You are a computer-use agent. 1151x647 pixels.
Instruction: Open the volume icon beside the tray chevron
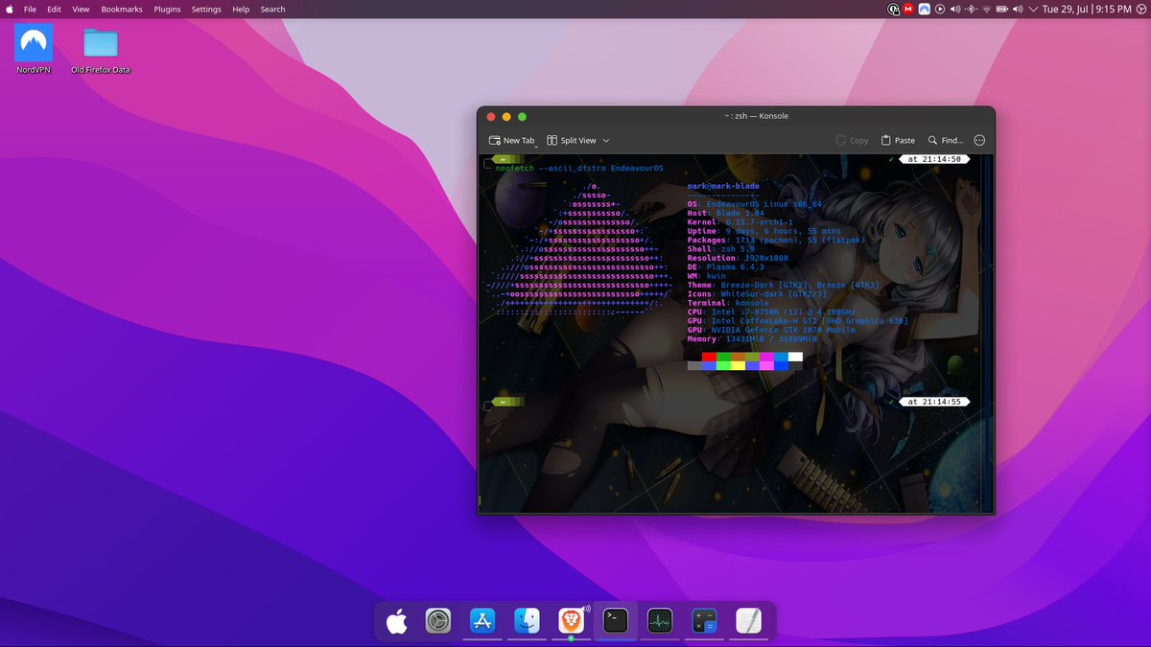1018,9
